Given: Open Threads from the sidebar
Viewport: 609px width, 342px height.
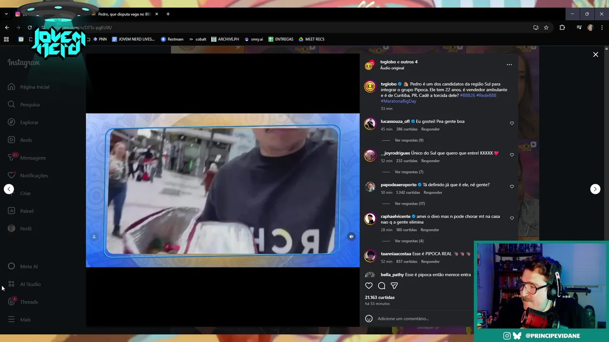Looking at the screenshot, I should point(23,302).
